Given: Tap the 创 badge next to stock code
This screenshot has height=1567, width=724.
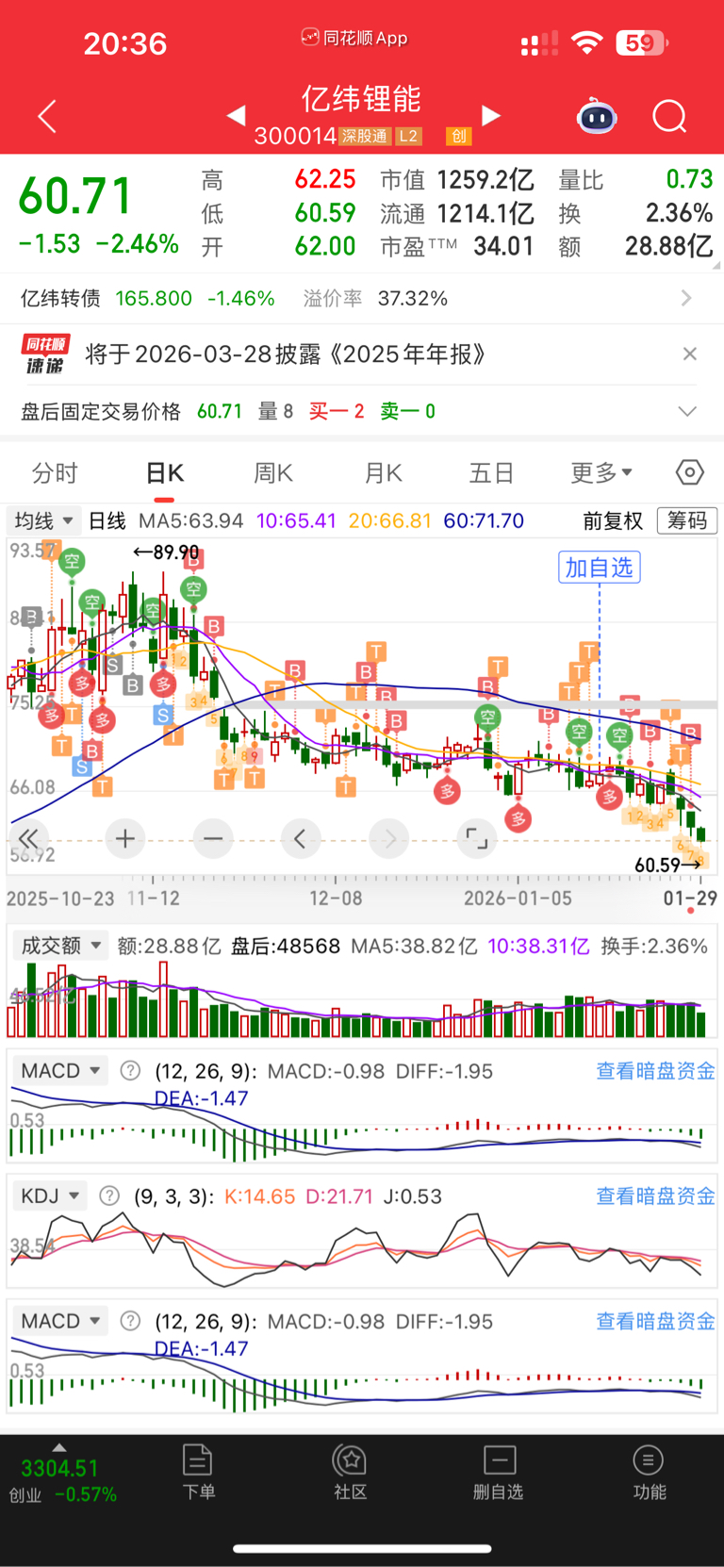Looking at the screenshot, I should [458, 136].
